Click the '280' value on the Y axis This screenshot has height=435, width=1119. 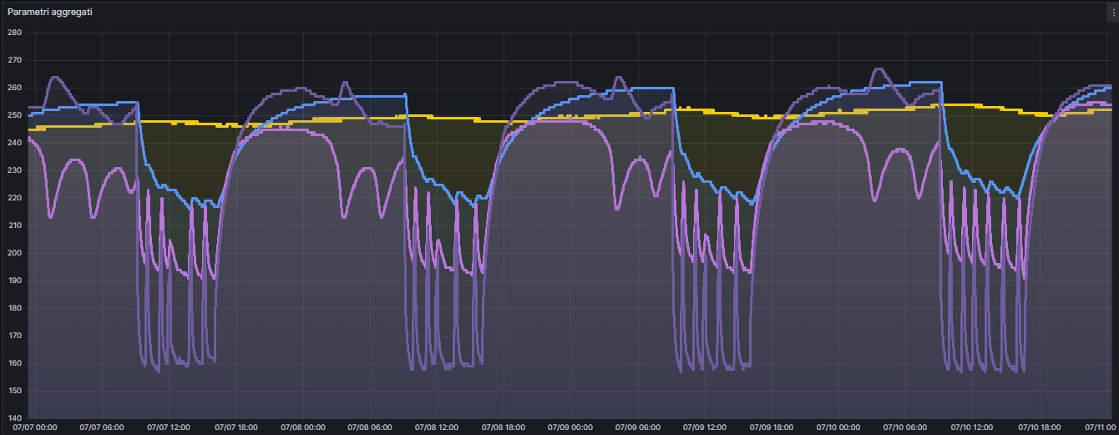pos(14,33)
